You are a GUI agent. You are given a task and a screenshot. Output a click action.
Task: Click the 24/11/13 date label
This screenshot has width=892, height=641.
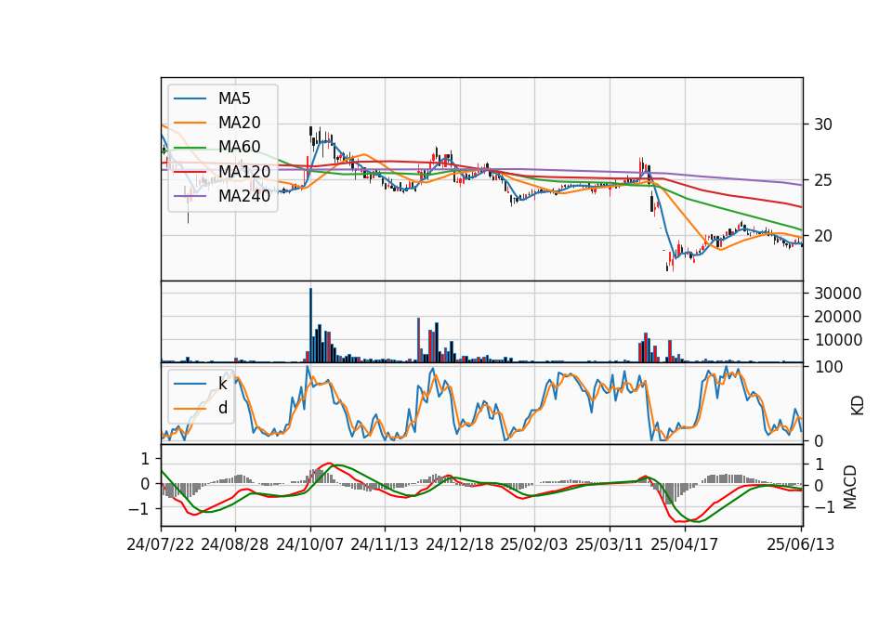click(385, 544)
